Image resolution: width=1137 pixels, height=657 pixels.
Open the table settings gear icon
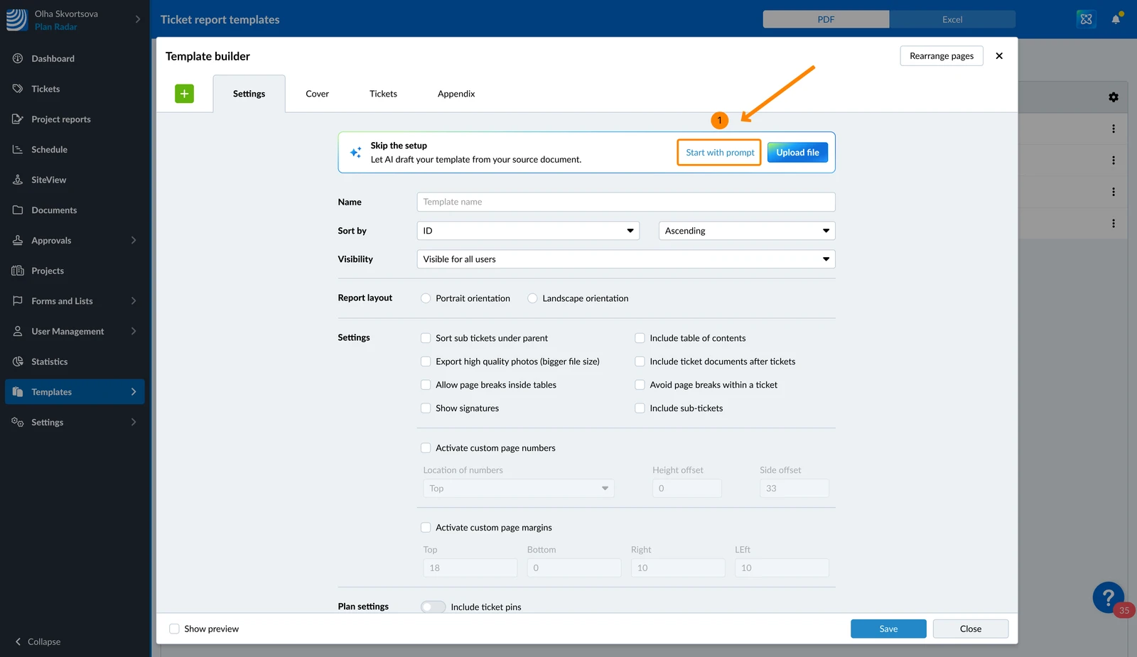1114,97
